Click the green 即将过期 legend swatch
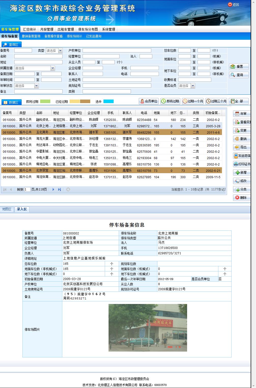This screenshot has width=256, height=388. click(45, 101)
